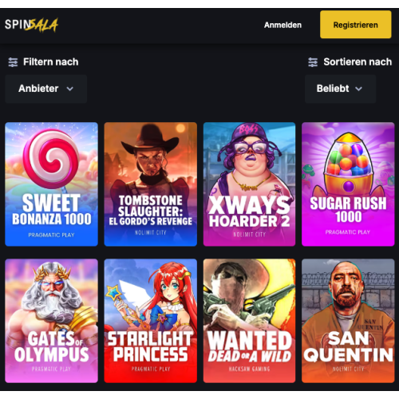Image resolution: width=399 pixels, height=399 pixels.
Task: Launch the xWays Hoarder 2 game
Action: [x=249, y=184]
